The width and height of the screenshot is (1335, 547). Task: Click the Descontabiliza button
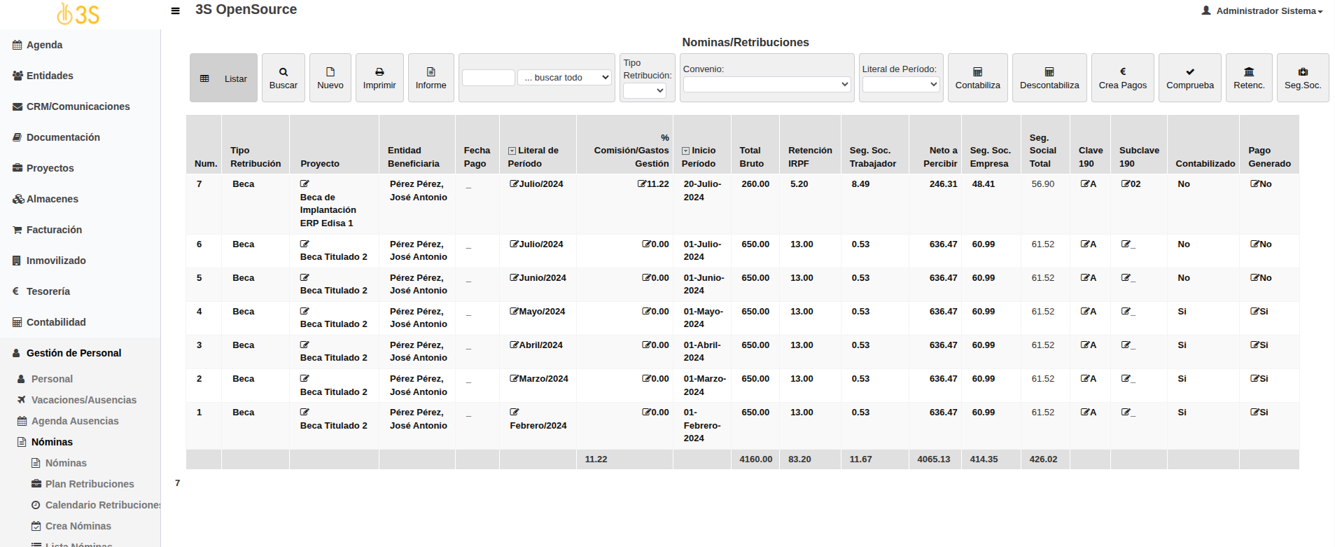click(1049, 78)
